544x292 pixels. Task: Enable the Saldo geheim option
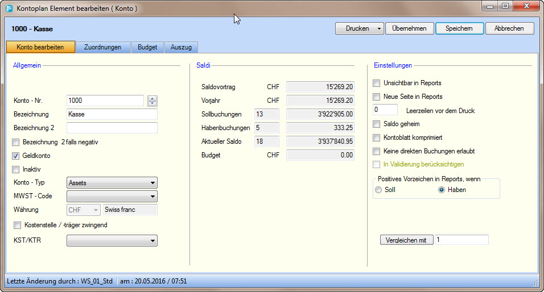(376, 124)
